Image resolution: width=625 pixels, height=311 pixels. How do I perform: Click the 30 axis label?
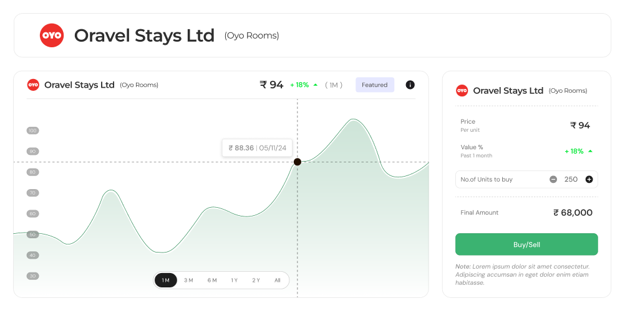(x=32, y=276)
